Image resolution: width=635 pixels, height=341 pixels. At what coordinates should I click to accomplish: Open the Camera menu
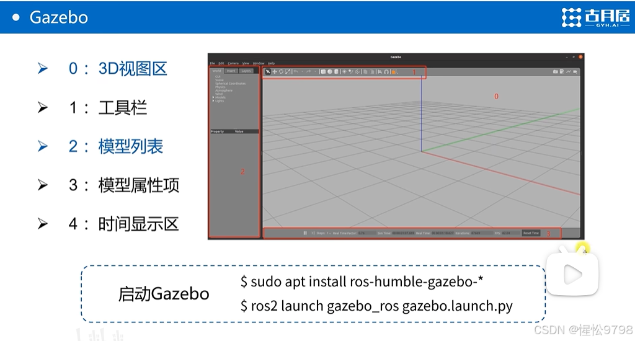coord(233,63)
